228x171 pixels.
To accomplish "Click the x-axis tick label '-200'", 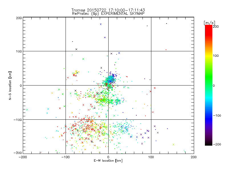I will tap(23, 157).
